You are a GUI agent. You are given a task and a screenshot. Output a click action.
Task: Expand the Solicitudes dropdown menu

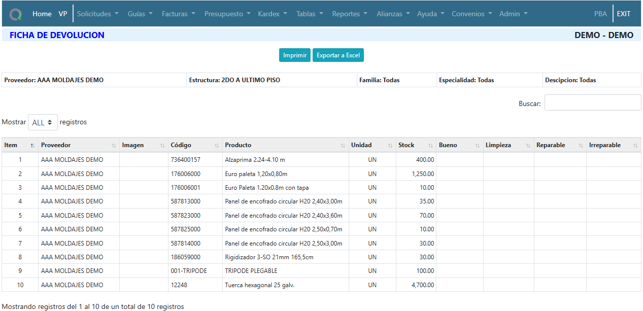click(x=98, y=14)
